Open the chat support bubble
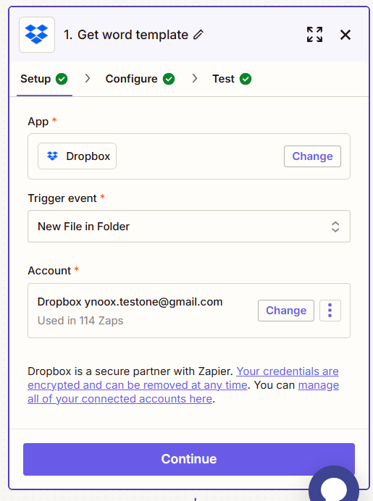Viewport: 373px width, 501px height. (334, 486)
